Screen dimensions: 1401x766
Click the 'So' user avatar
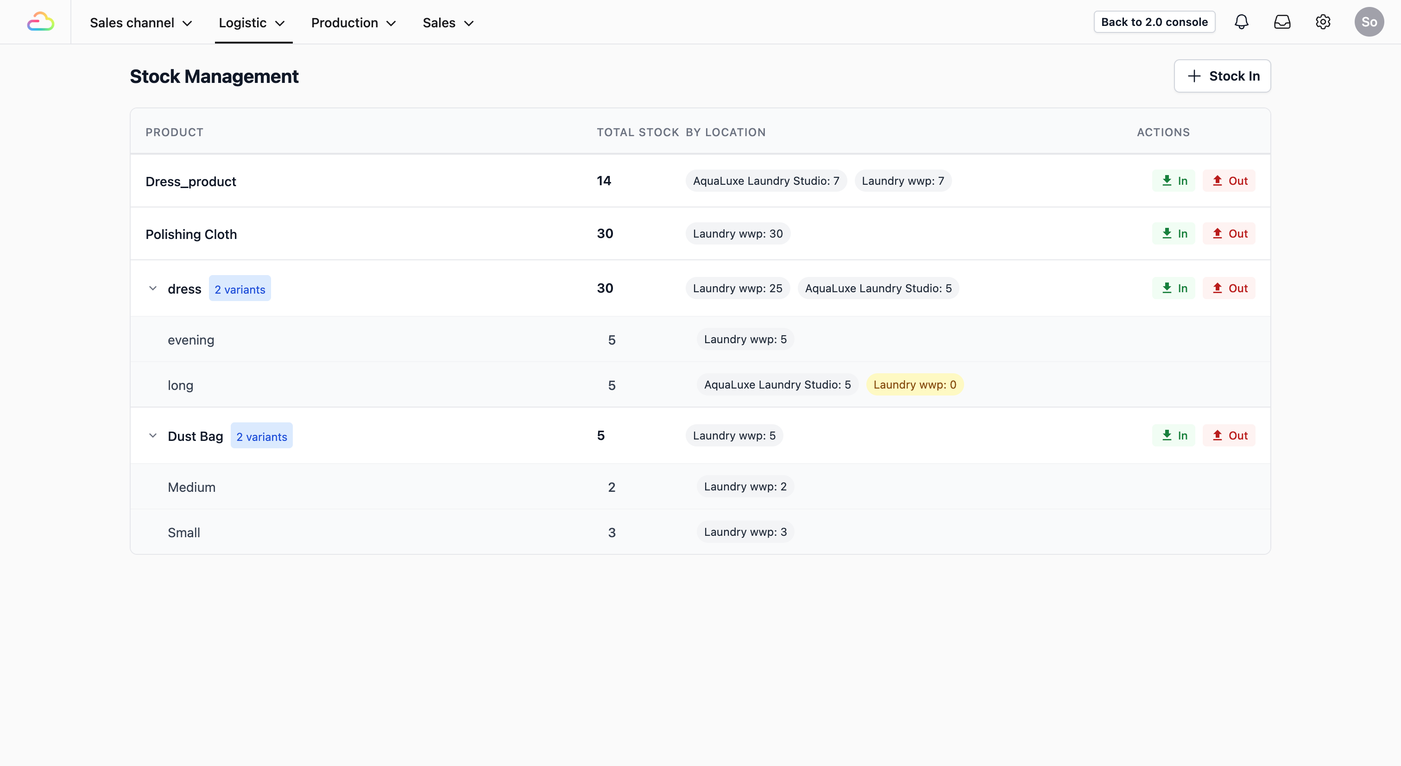click(x=1369, y=22)
